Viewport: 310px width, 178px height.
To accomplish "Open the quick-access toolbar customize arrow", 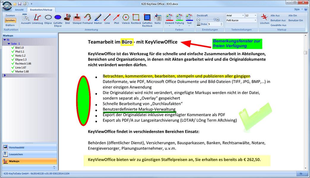I will click(x=31, y=4).
